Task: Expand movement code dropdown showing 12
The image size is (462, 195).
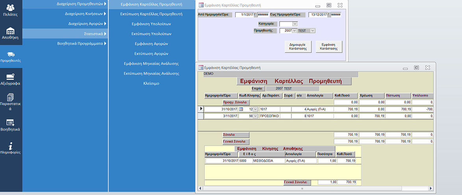Action: tap(255, 109)
